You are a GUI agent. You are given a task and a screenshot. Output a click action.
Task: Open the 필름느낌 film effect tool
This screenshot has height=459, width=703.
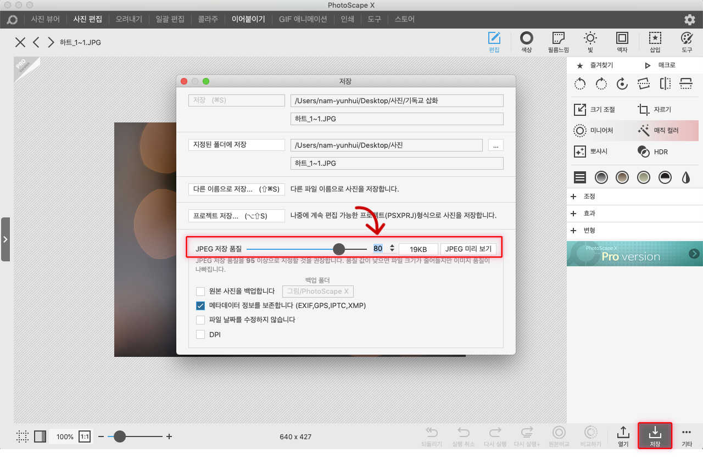(x=558, y=42)
